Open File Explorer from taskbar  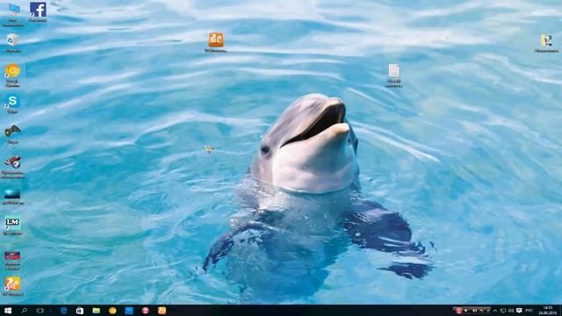(96, 311)
